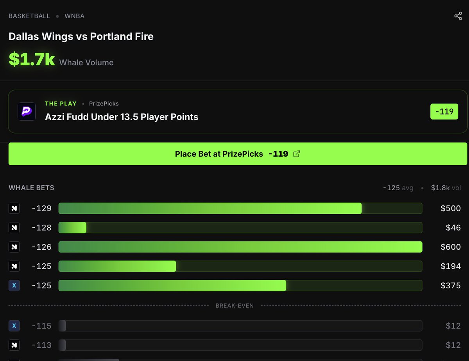The height and width of the screenshot is (361, 469).
Task: Click sportsbook icon on the -126 row
Action: [x=14, y=247]
